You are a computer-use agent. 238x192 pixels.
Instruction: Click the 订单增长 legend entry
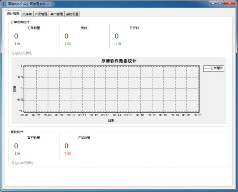(x=214, y=69)
